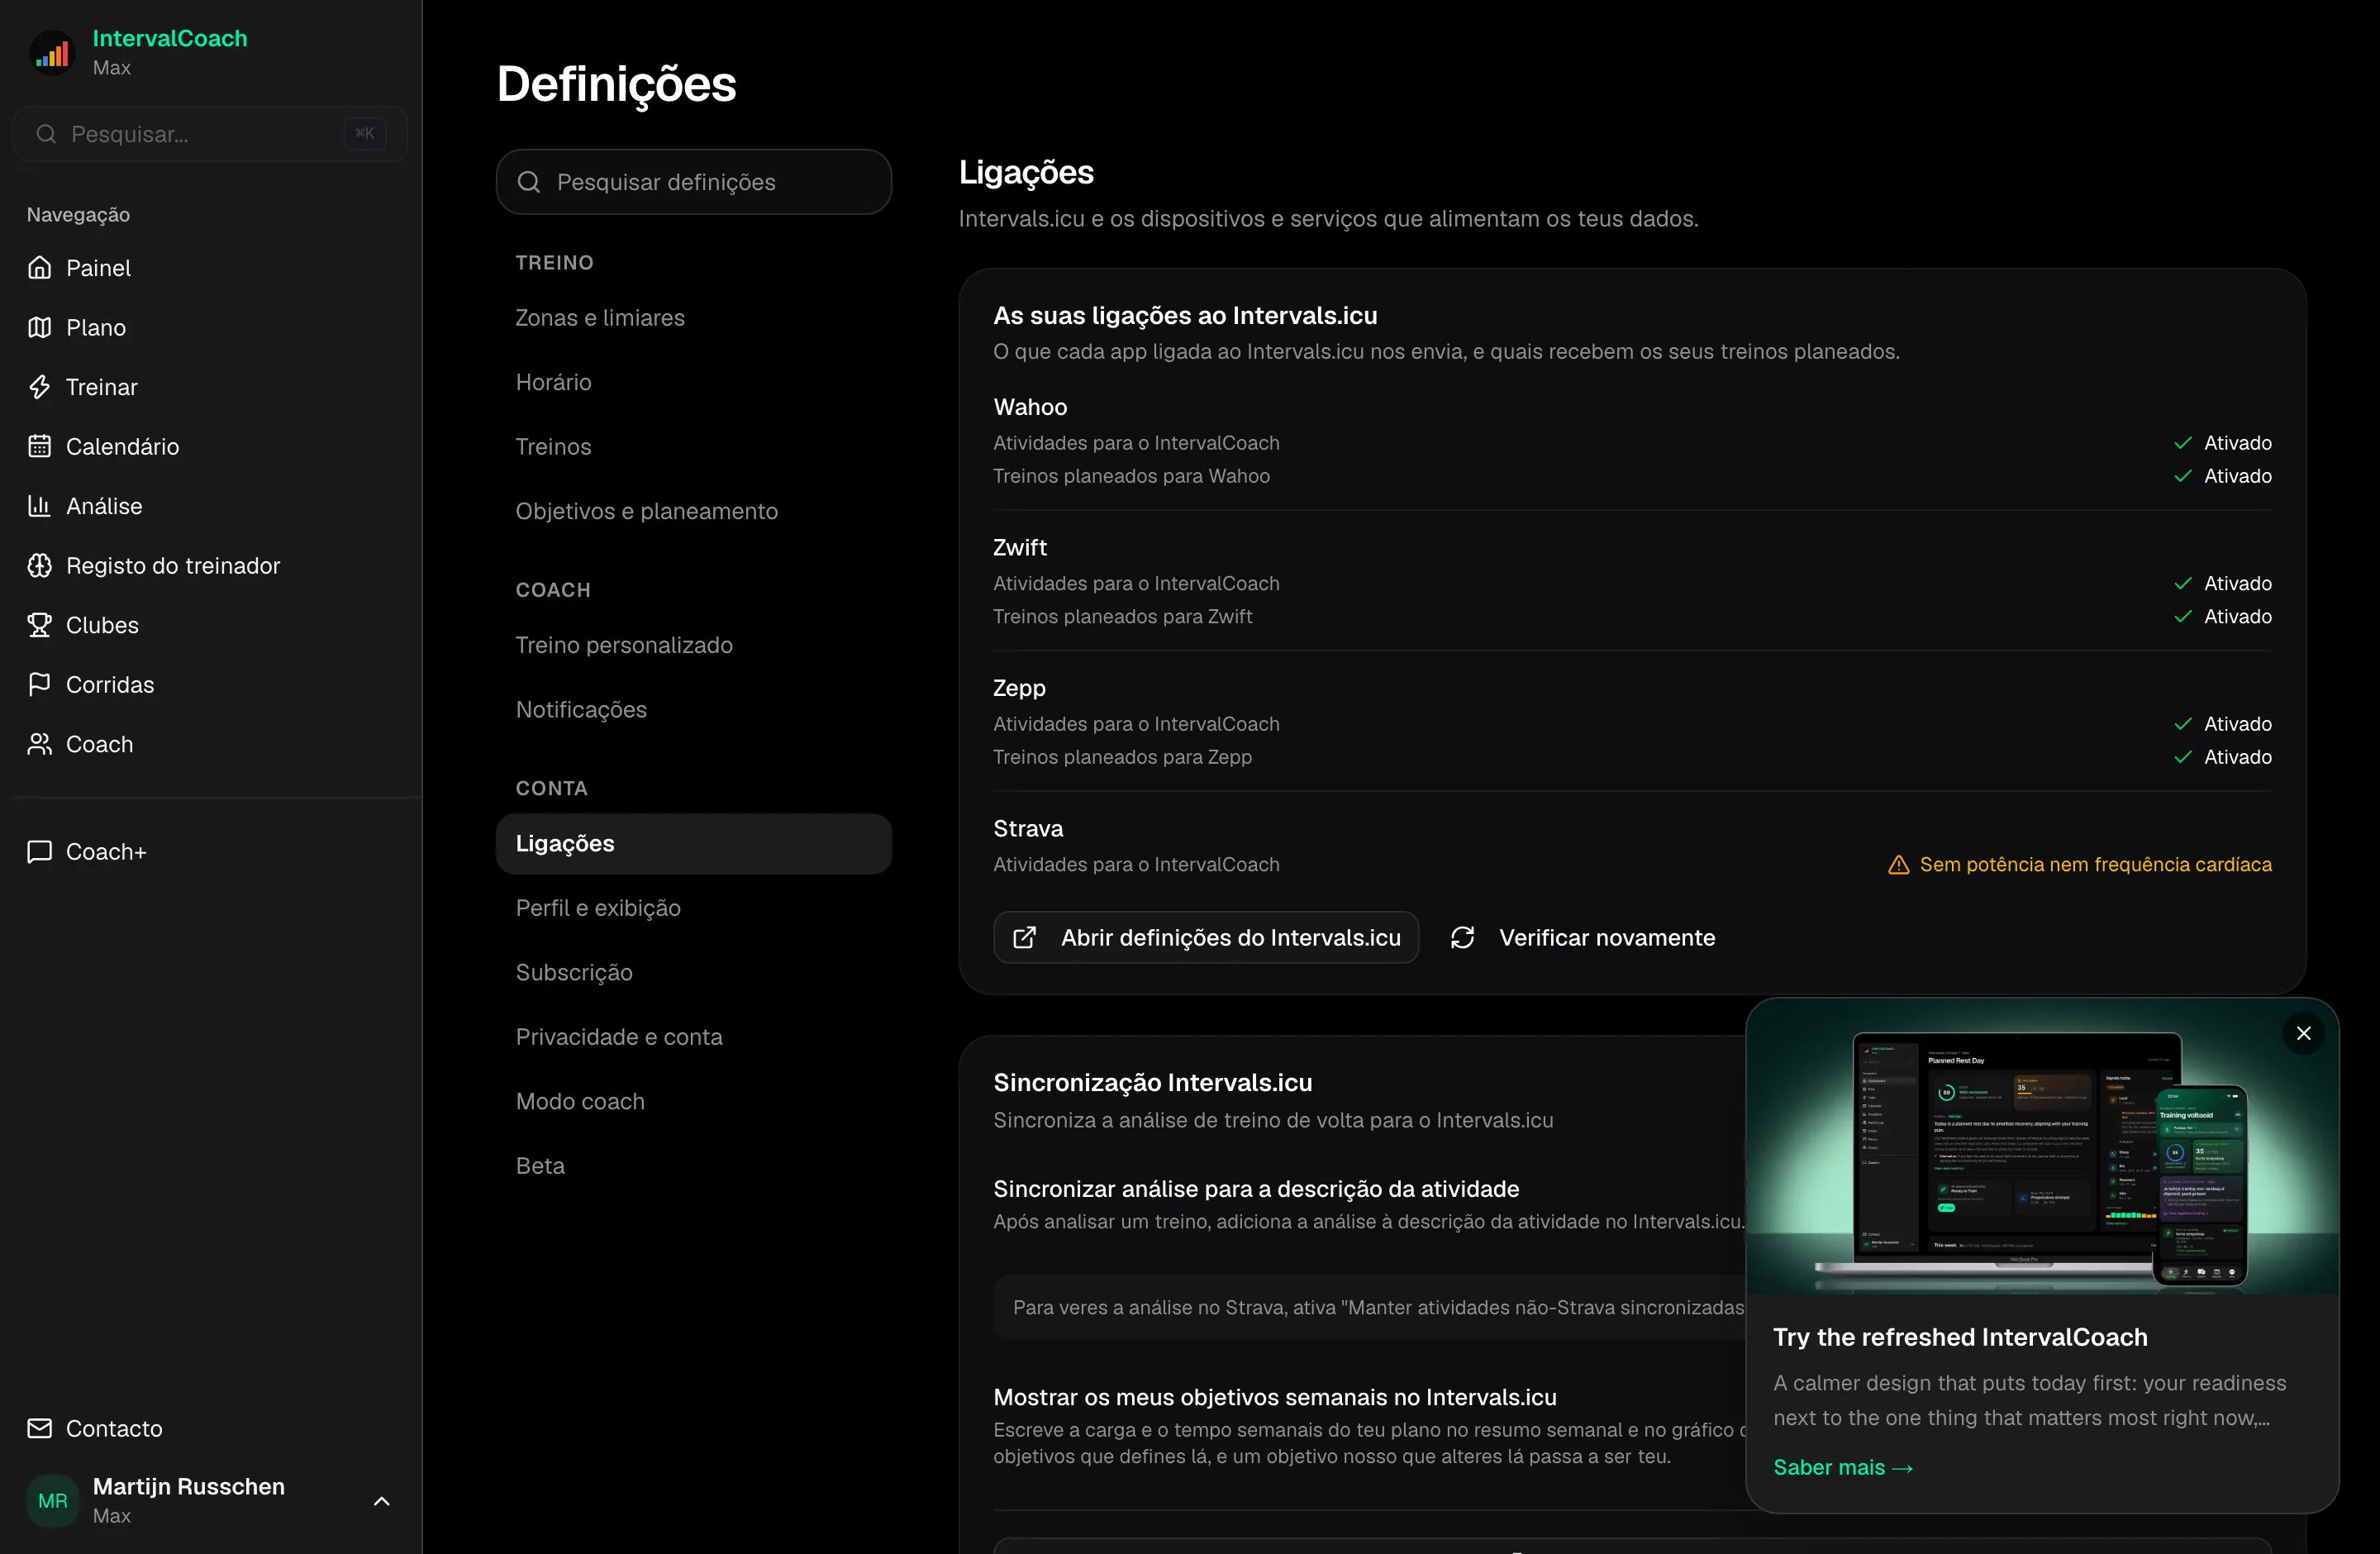Image resolution: width=2380 pixels, height=1554 pixels.
Task: Click the Strava connection heading
Action: pyautogui.click(x=1028, y=829)
